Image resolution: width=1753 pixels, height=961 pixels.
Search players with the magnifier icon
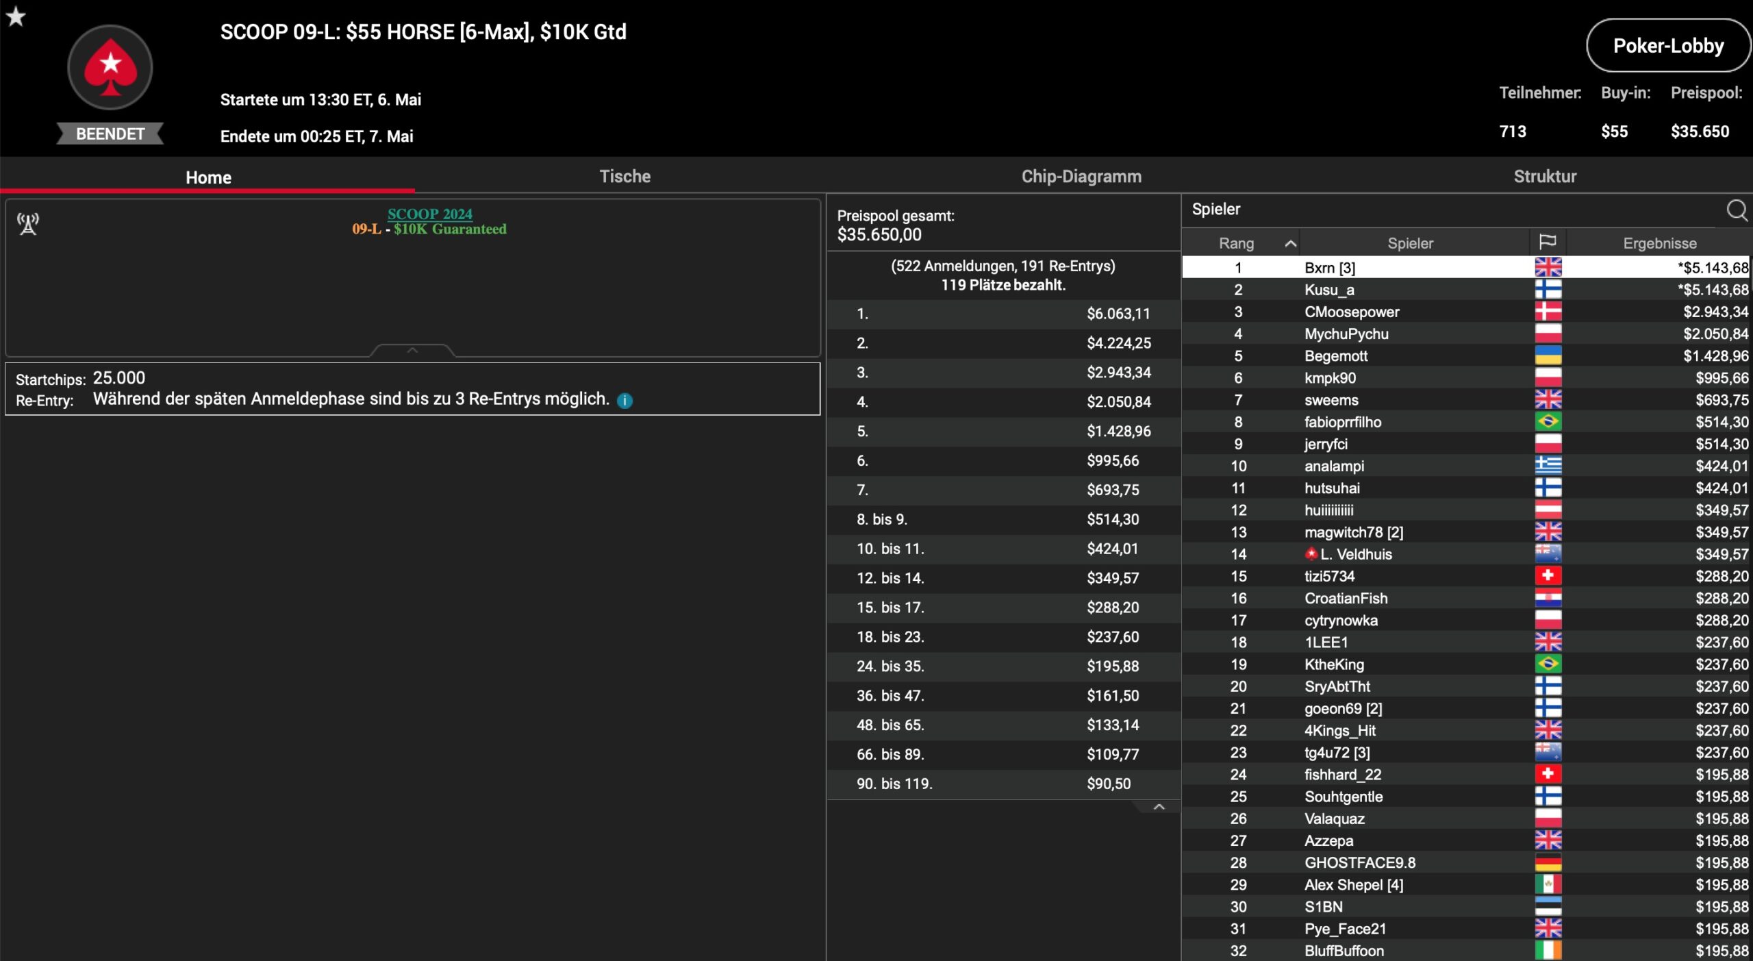1737,210
